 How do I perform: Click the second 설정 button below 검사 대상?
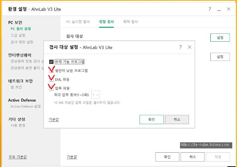tap(220, 57)
